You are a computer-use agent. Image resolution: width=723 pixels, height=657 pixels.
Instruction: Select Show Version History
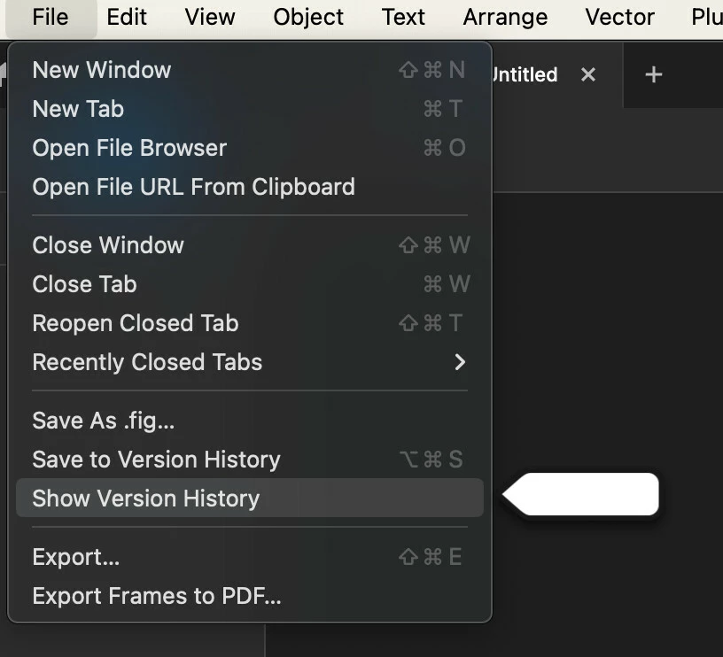pos(250,498)
